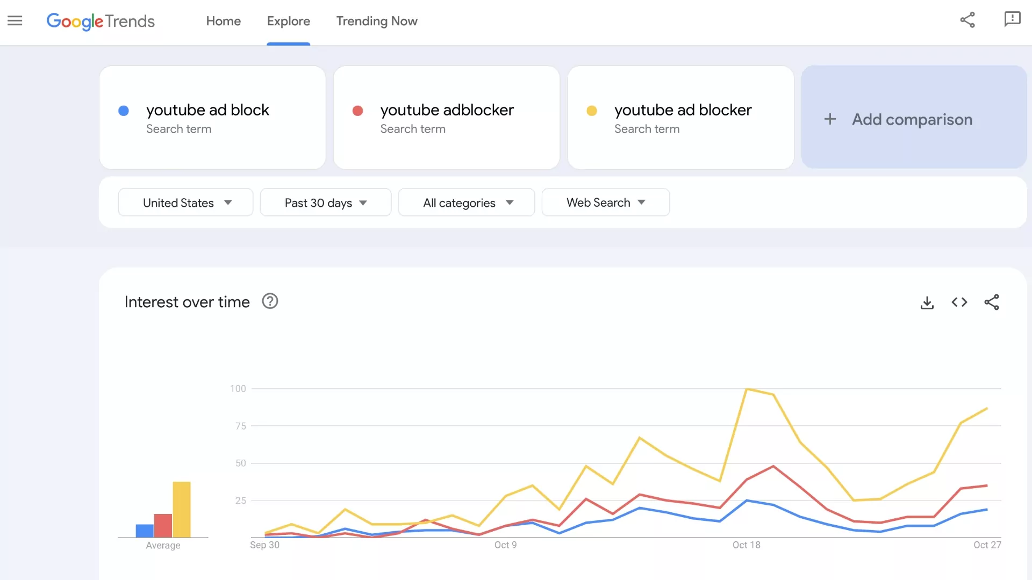This screenshot has height=580, width=1032.
Task: Click the yellow Average bar
Action: [x=182, y=509]
